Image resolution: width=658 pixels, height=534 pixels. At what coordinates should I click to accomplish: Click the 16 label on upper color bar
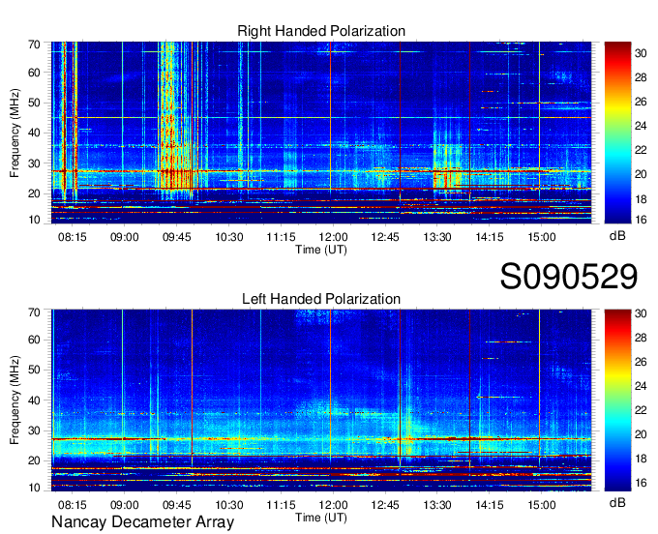[x=641, y=220]
